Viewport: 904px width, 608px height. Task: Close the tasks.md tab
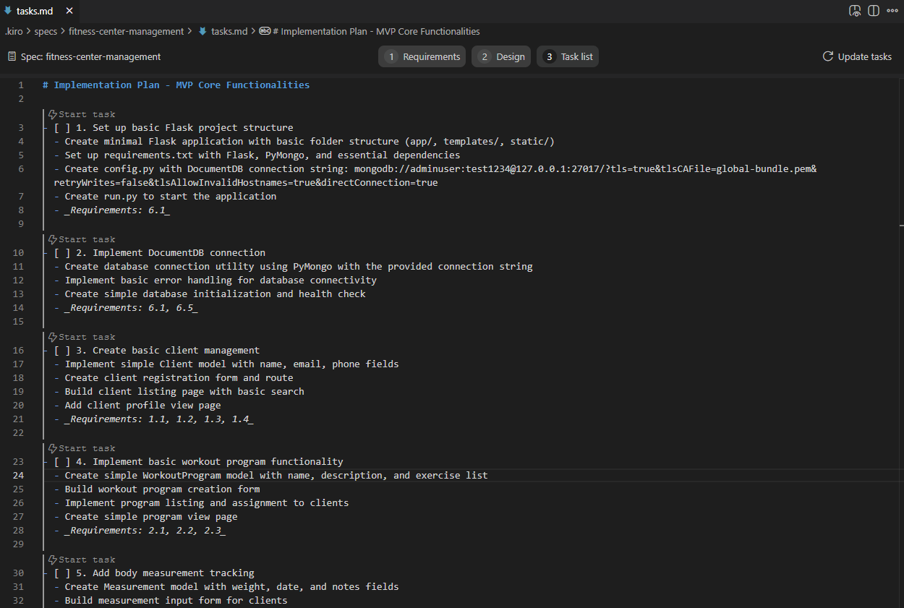(69, 11)
